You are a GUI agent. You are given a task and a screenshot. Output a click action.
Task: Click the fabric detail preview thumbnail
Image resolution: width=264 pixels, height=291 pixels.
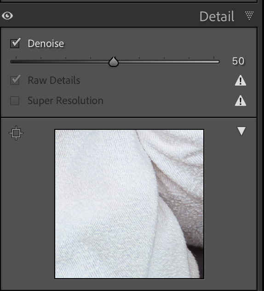coord(129,204)
